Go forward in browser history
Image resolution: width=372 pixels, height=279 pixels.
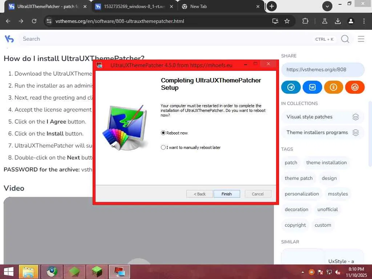[x=21, y=21]
